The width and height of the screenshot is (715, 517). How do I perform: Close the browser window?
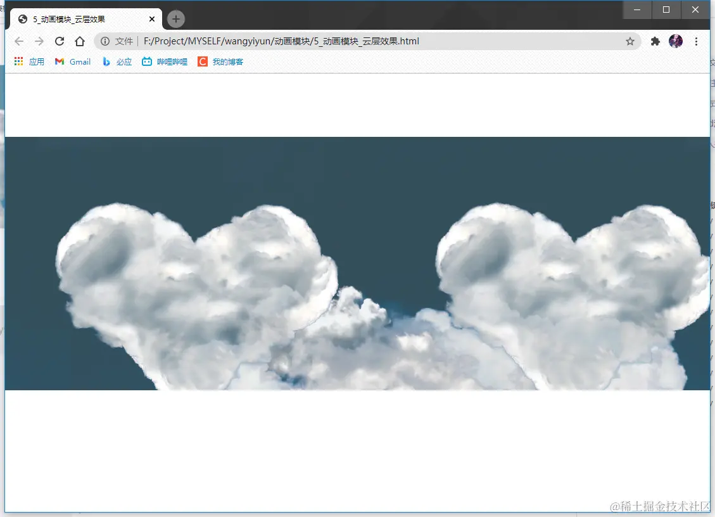pos(695,10)
